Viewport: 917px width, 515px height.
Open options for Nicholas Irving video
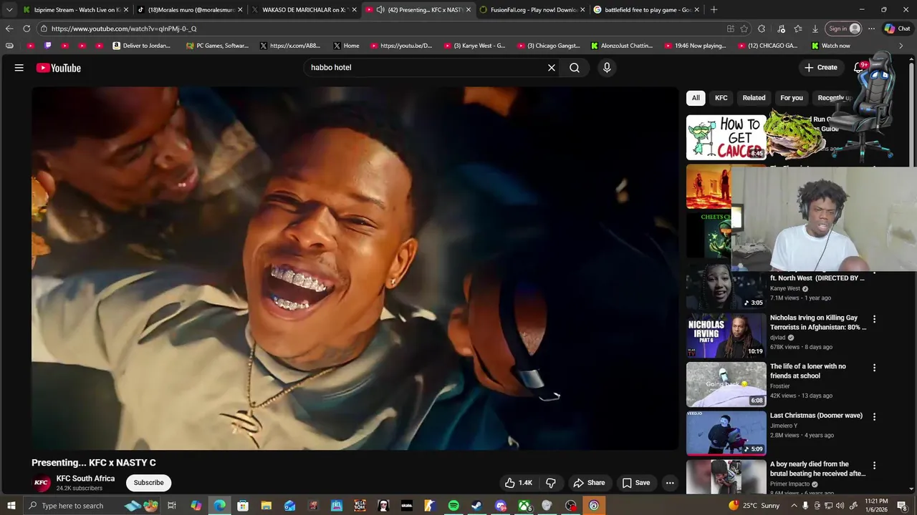(874, 319)
